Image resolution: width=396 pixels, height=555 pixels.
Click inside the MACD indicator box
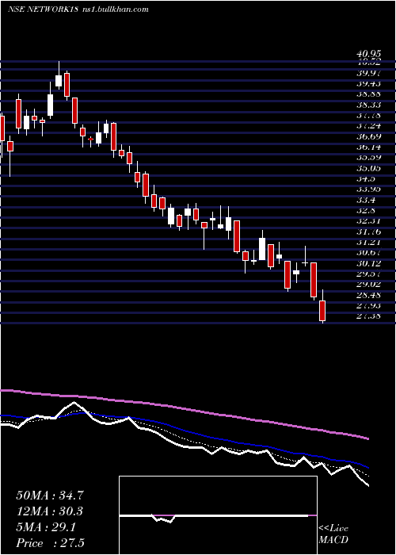[218, 515]
